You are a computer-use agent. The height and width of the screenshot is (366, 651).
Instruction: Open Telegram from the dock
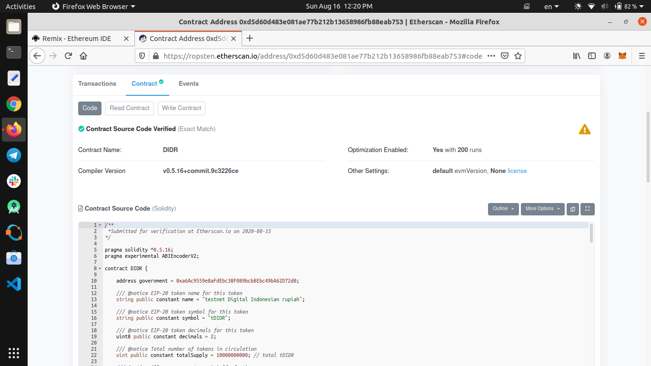[14, 155]
